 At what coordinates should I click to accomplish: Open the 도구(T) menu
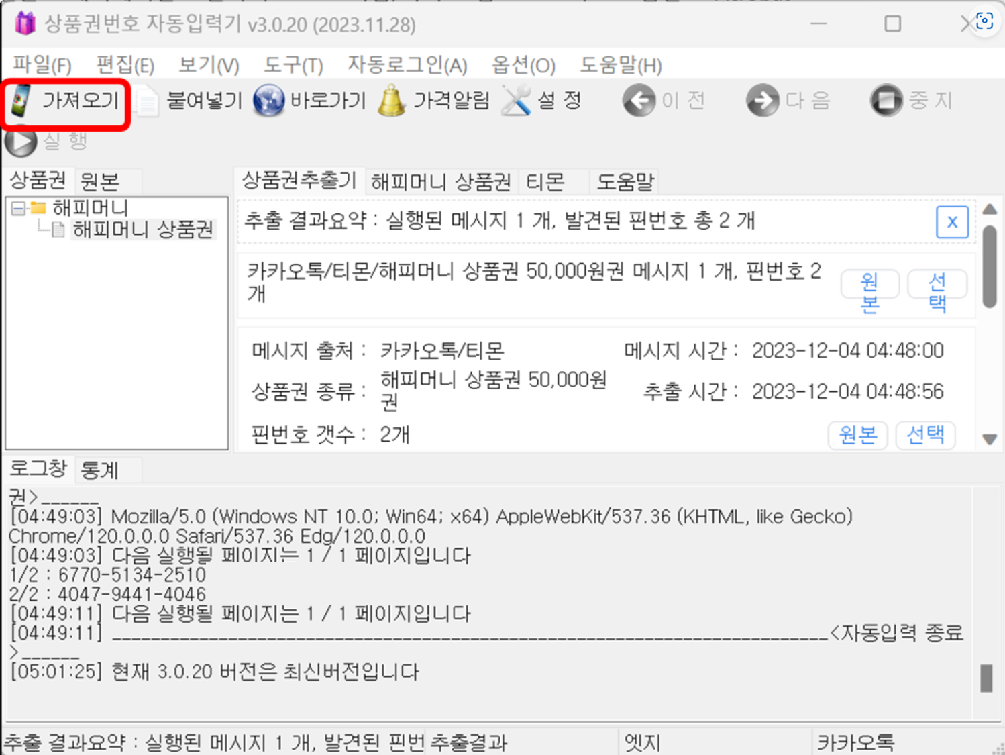point(293,65)
